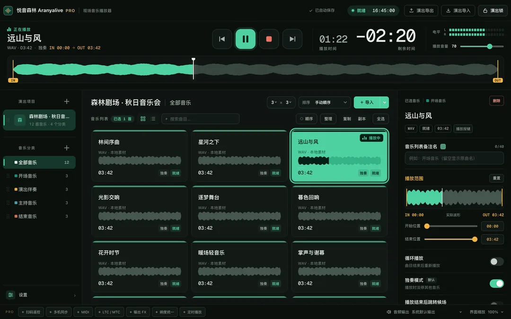Select 开场音乐 category
Viewport: 511px width, 319px height.
(x=39, y=176)
